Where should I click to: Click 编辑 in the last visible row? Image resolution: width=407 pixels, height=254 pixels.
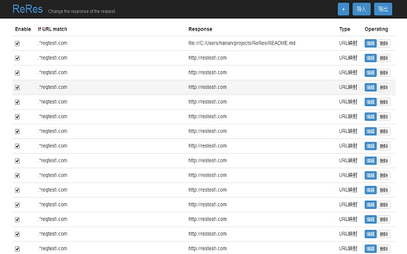[x=370, y=248]
